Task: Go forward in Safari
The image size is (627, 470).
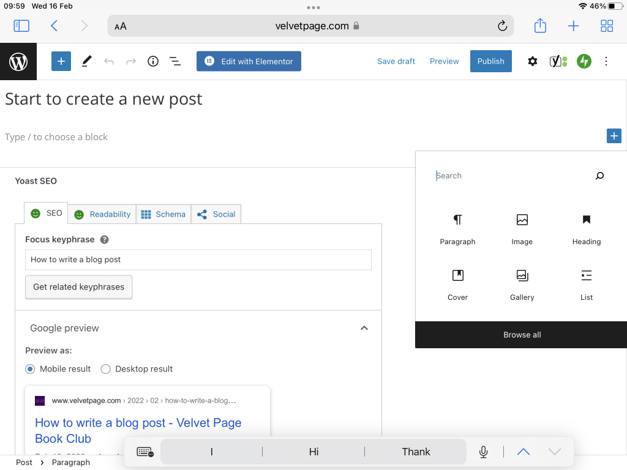Action: click(84, 26)
